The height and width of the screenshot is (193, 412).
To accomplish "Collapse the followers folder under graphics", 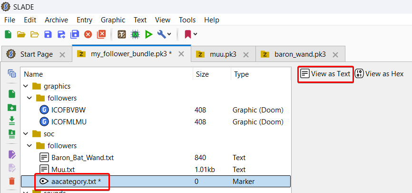I will pyautogui.click(x=29, y=98).
